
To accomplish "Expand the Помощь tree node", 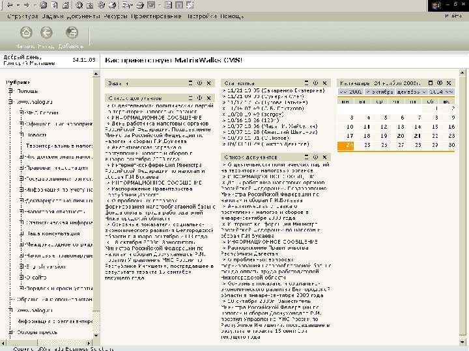I will pyautogui.click(x=11, y=91).
